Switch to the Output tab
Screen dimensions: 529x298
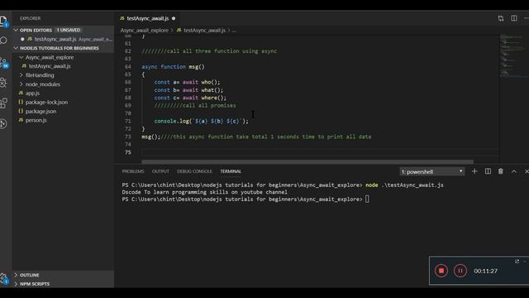pos(160,171)
